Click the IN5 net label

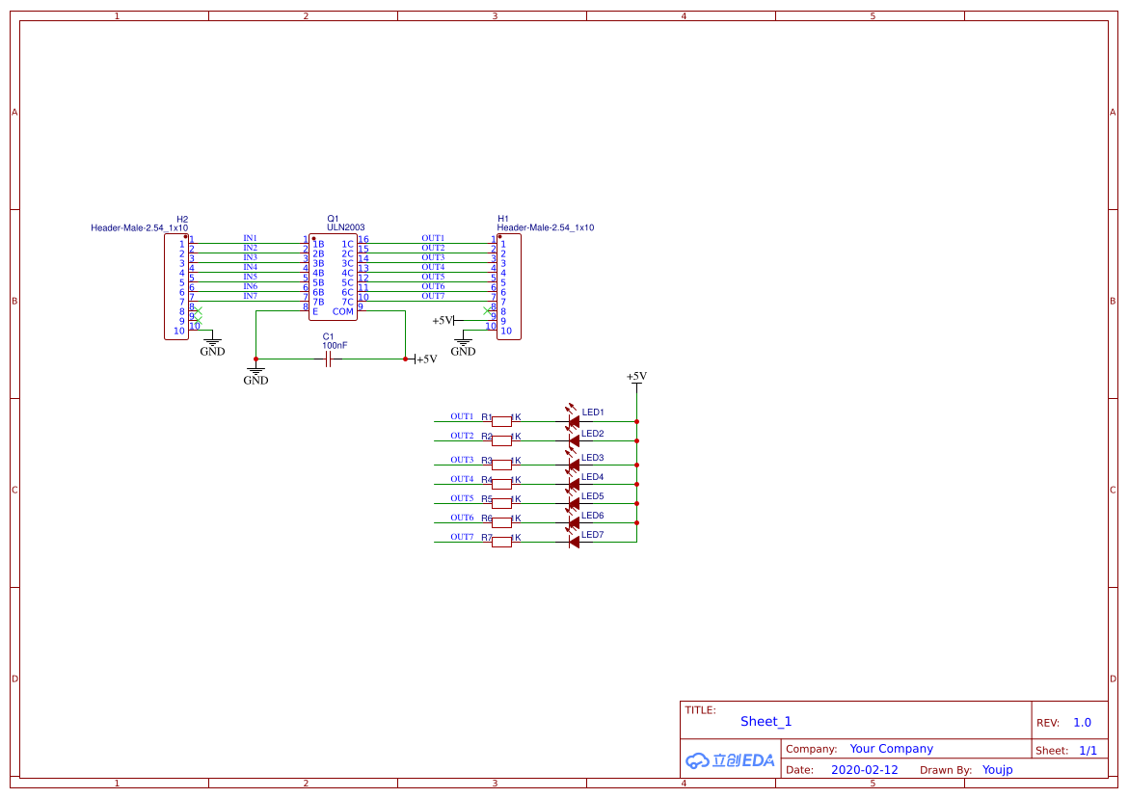[250, 277]
